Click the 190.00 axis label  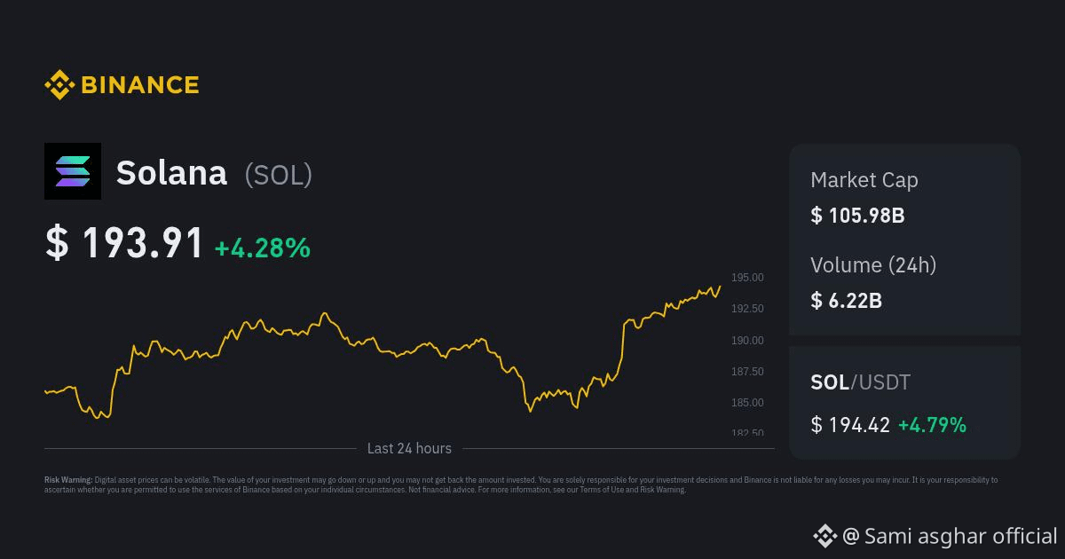click(747, 341)
